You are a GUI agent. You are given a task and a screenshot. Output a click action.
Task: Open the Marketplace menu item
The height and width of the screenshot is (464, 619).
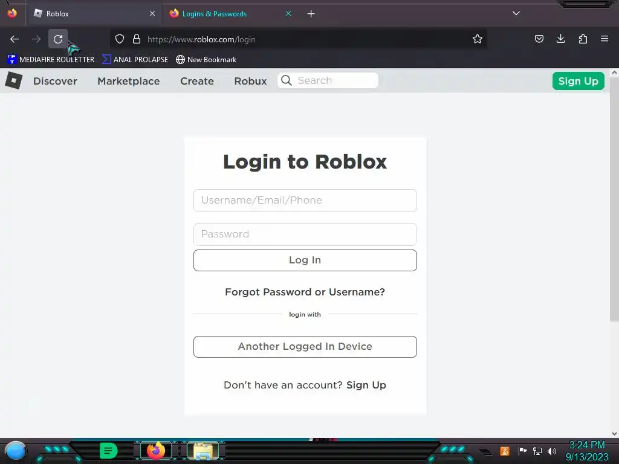pyautogui.click(x=129, y=81)
